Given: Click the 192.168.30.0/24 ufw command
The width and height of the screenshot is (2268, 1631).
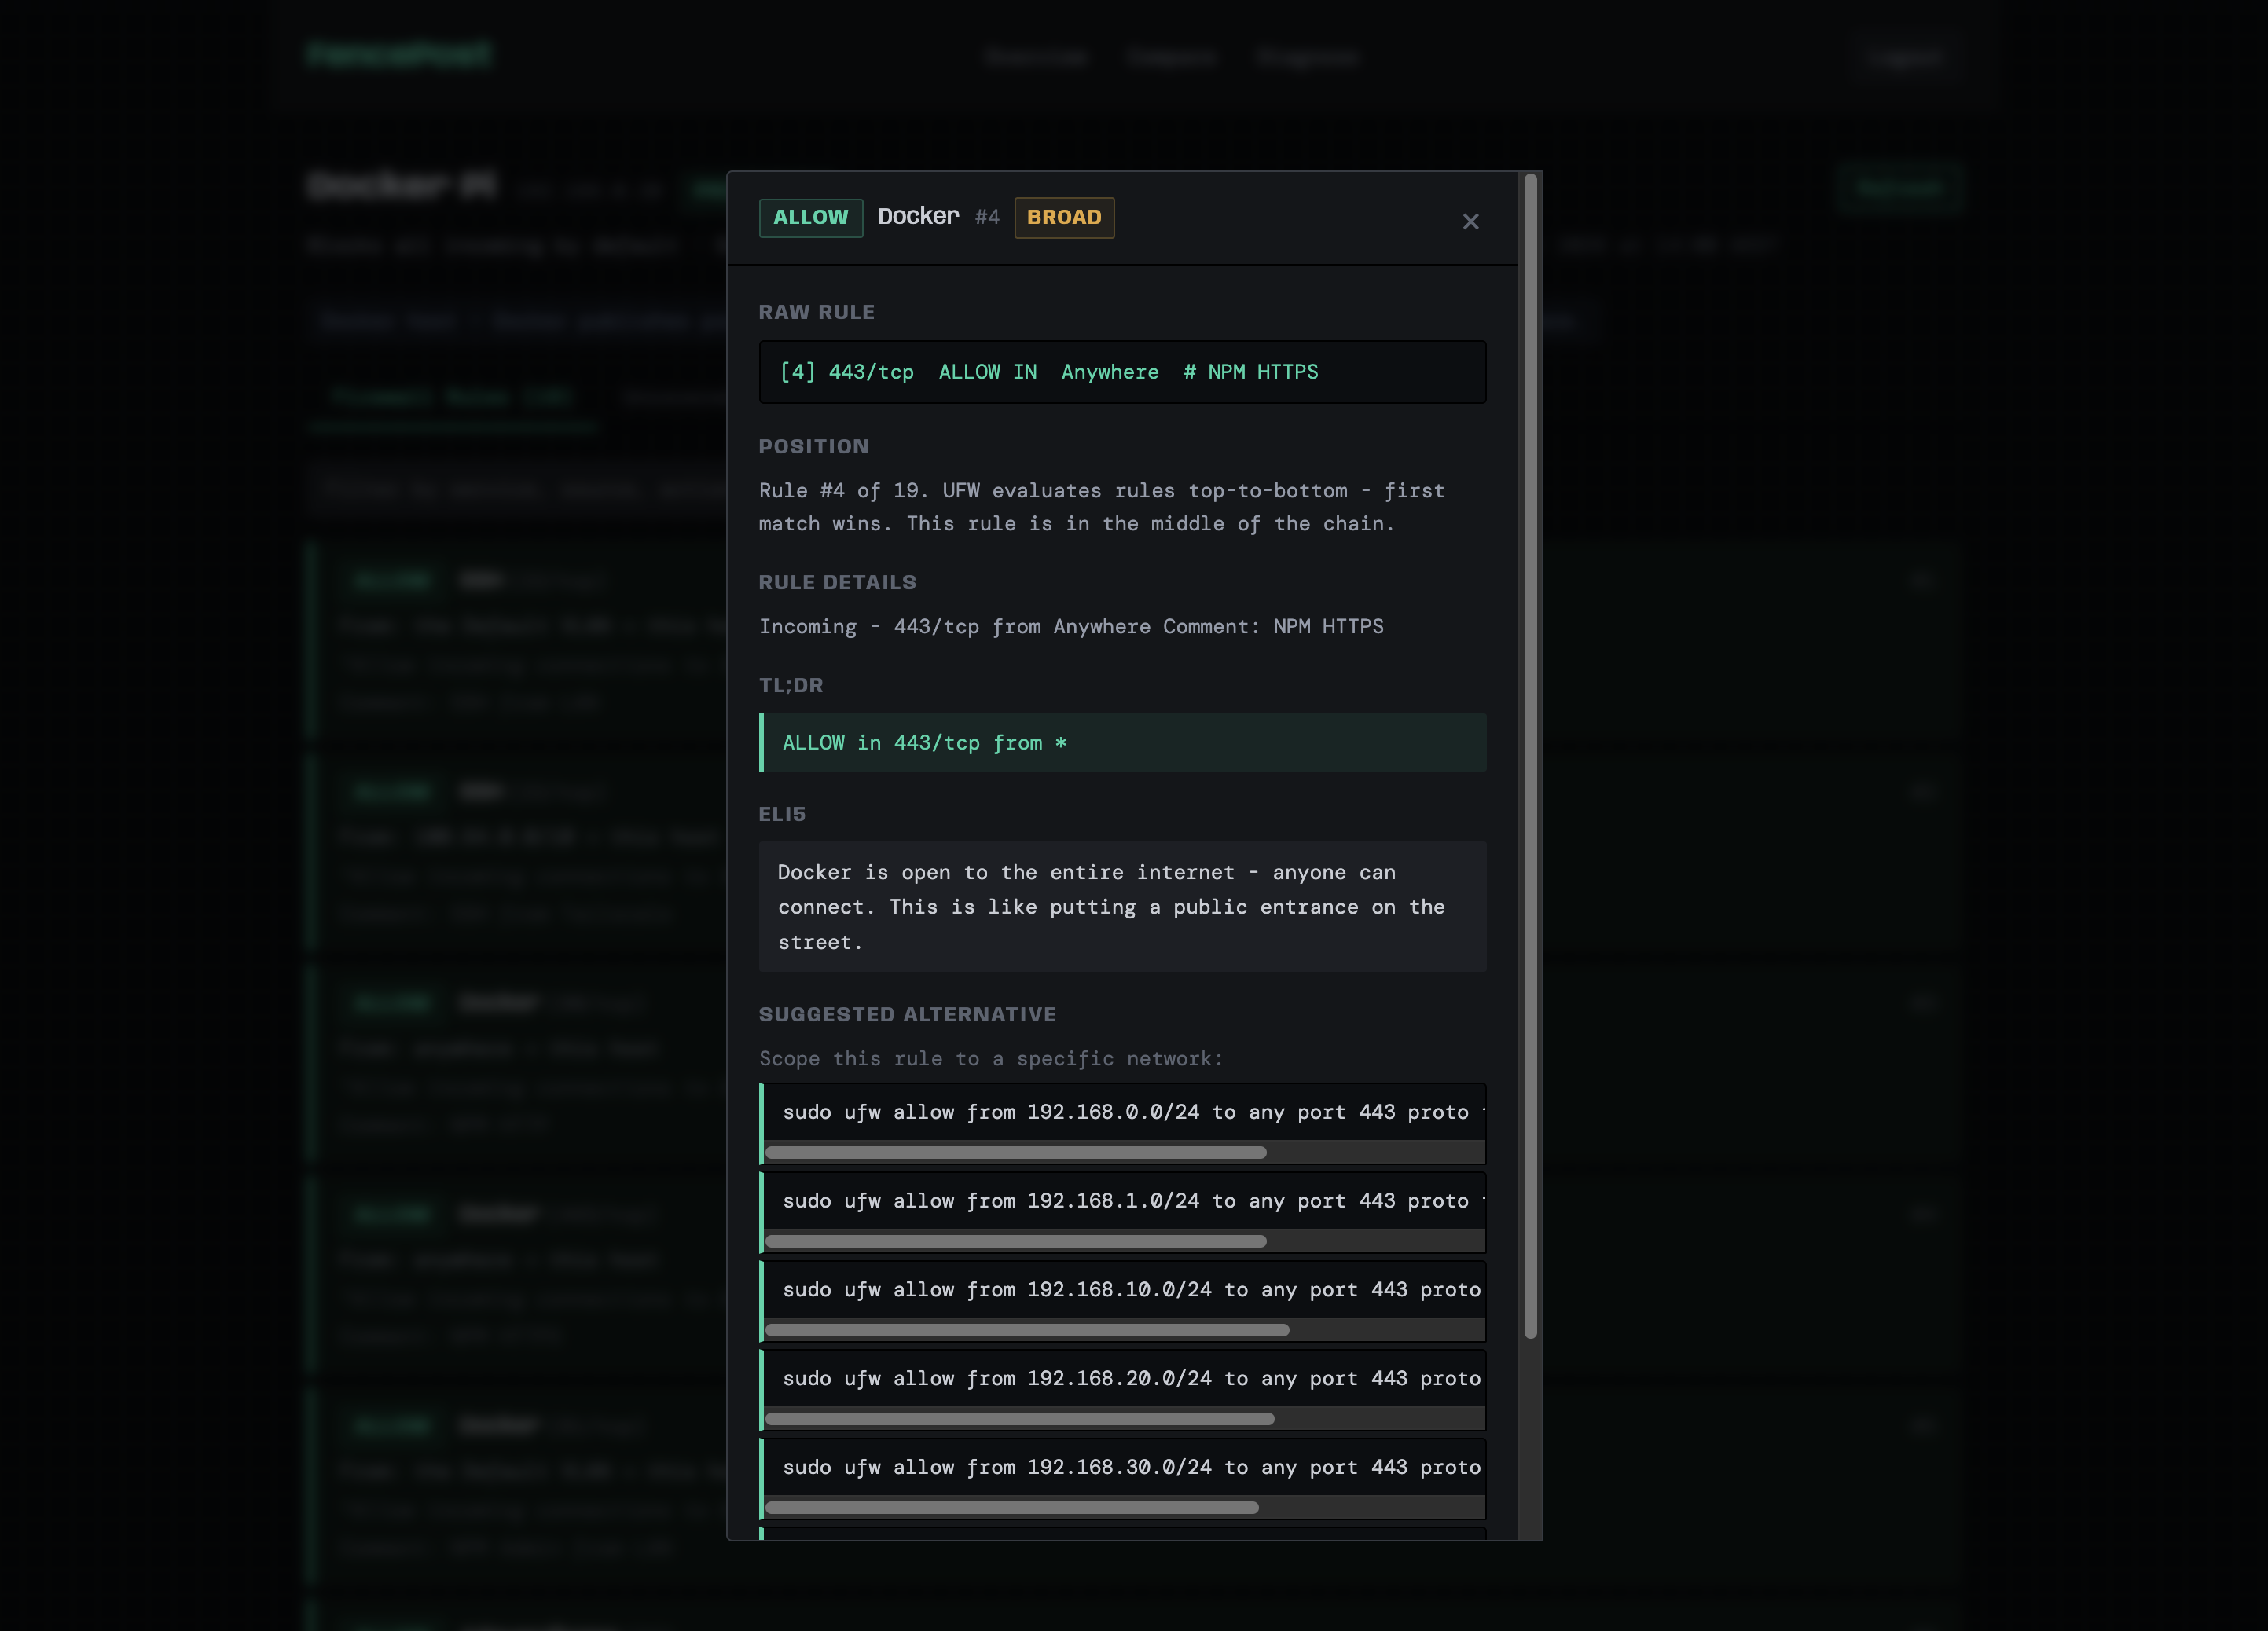Looking at the screenshot, I should point(1124,1467).
